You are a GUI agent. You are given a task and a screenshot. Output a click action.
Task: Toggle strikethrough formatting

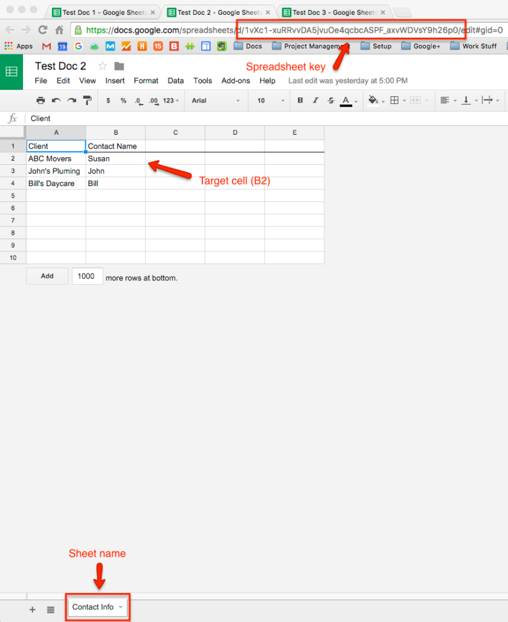331,101
